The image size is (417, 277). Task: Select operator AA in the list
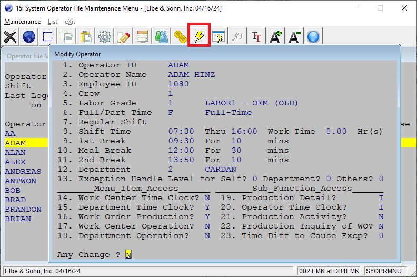10,134
